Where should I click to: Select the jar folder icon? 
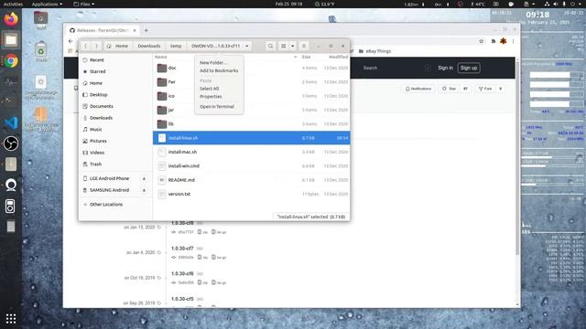(162, 110)
